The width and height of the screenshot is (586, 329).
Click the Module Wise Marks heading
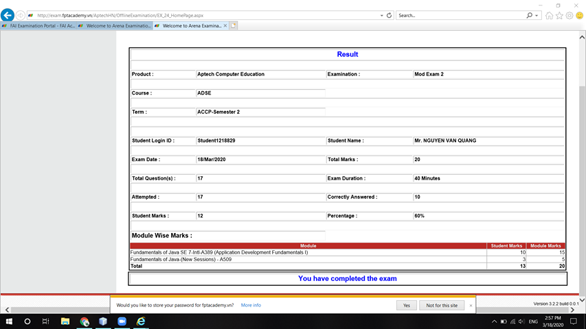click(162, 235)
